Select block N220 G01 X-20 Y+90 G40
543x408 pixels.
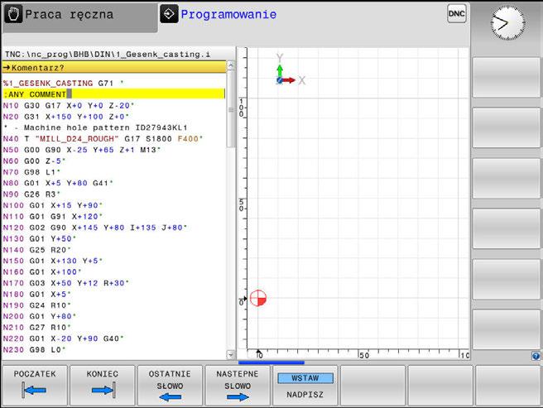point(64,338)
